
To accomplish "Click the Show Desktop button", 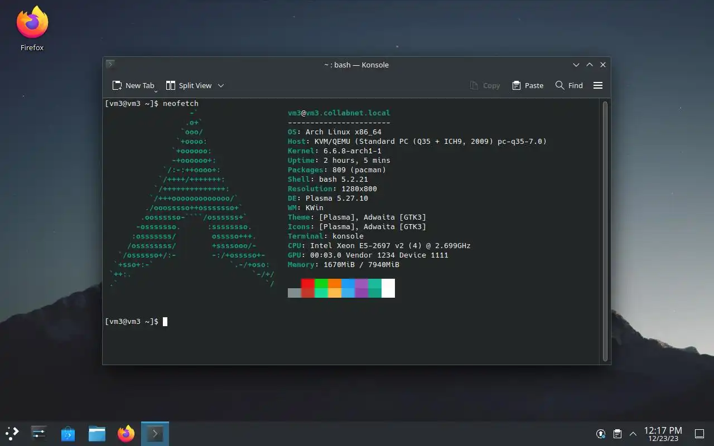I will pos(699,434).
